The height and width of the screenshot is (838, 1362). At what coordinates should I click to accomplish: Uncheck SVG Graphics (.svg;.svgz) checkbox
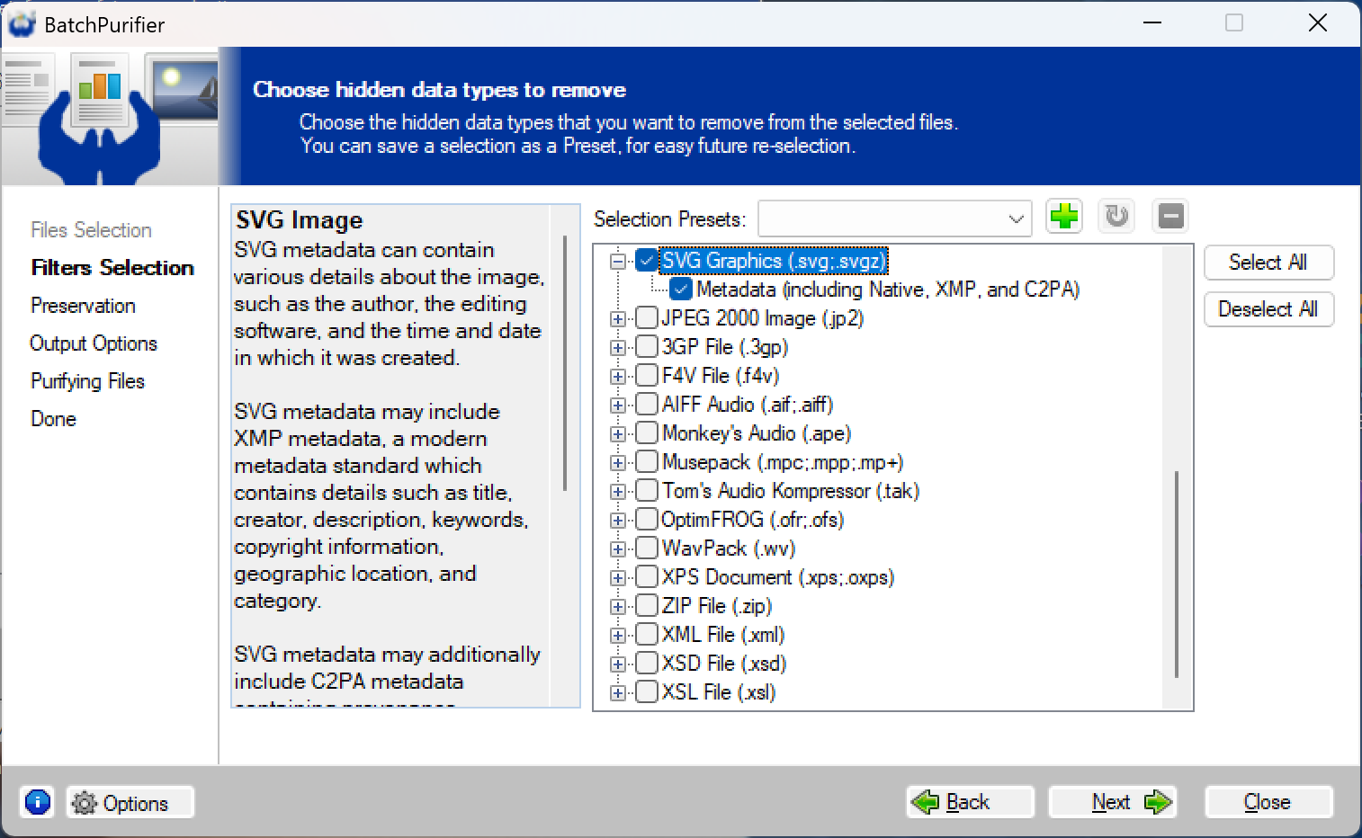click(646, 261)
